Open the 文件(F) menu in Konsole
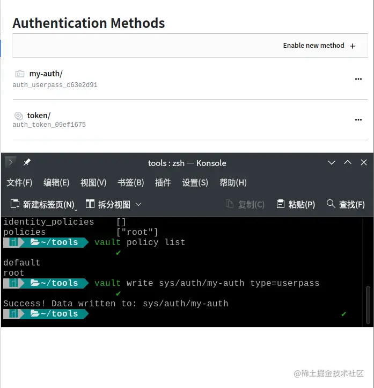 (19, 183)
